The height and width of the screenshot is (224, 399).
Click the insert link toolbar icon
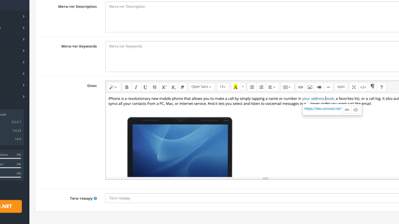click(x=301, y=87)
